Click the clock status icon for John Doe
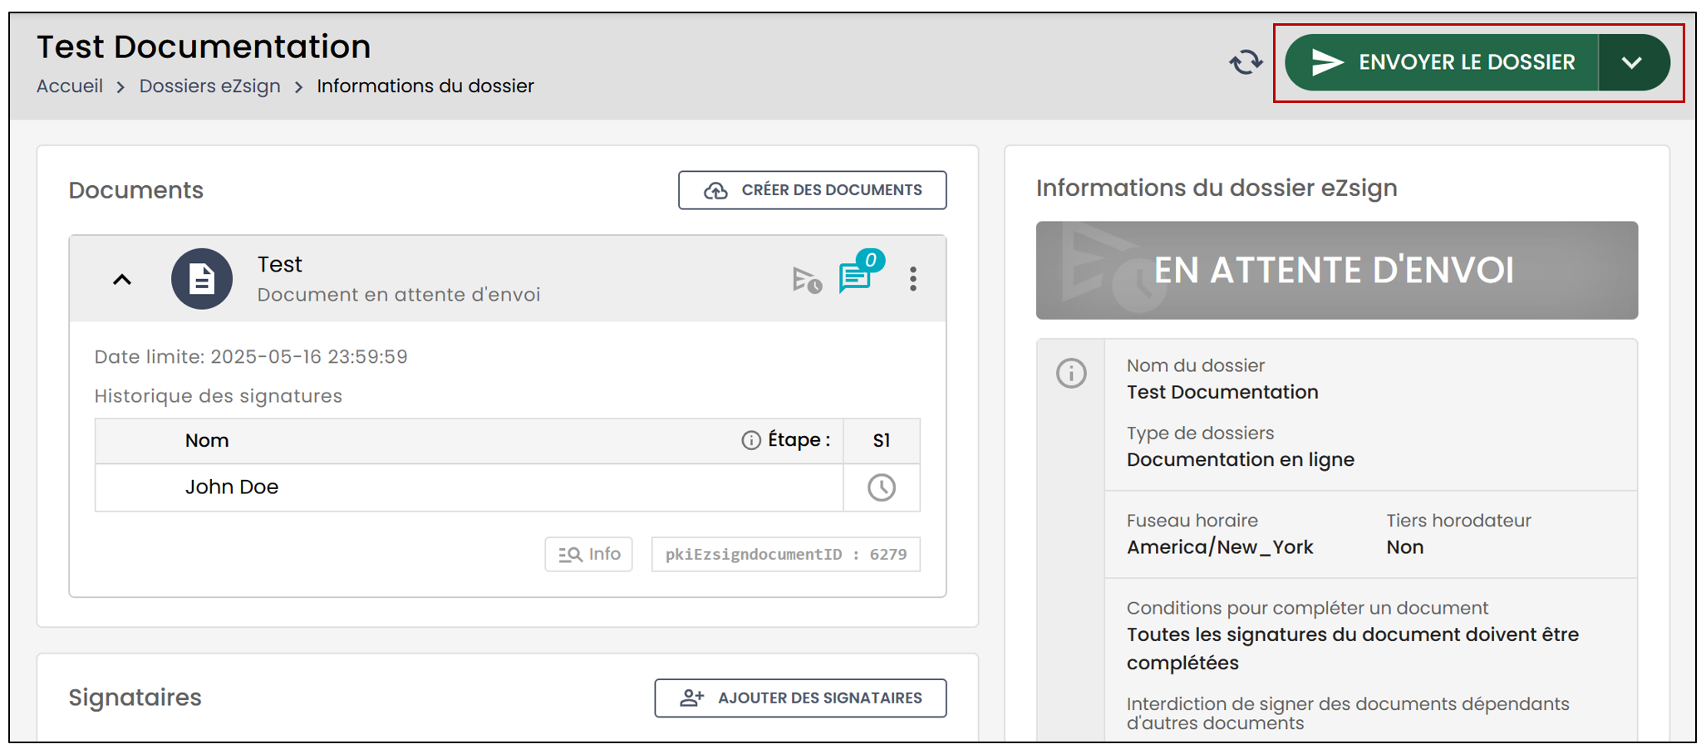The width and height of the screenshot is (1706, 754). [x=882, y=487]
